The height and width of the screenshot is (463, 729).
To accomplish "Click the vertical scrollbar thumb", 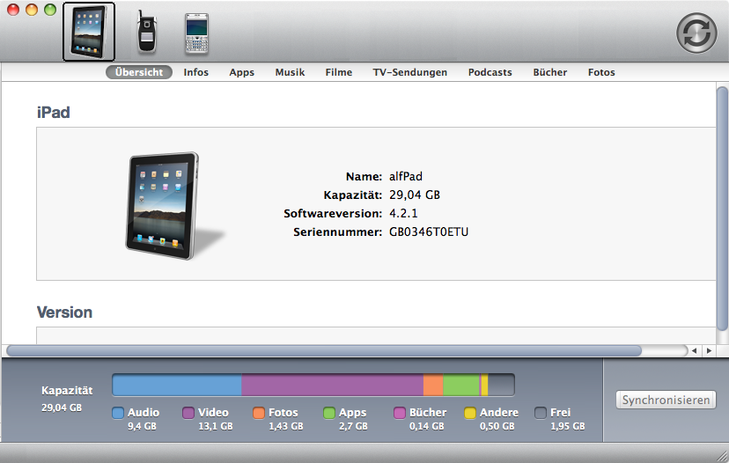I will click(x=722, y=209).
